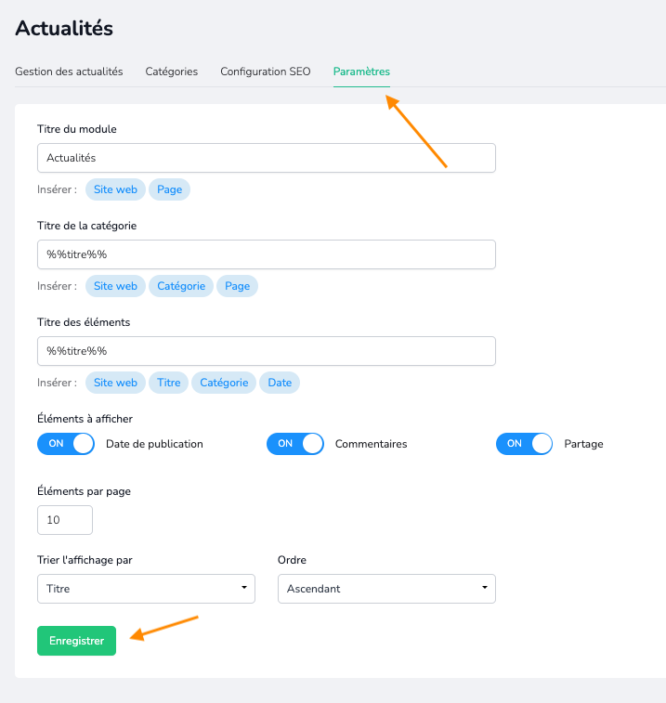The width and height of the screenshot is (666, 703).
Task: Go to the Configuration SEO tab
Action: click(x=266, y=72)
